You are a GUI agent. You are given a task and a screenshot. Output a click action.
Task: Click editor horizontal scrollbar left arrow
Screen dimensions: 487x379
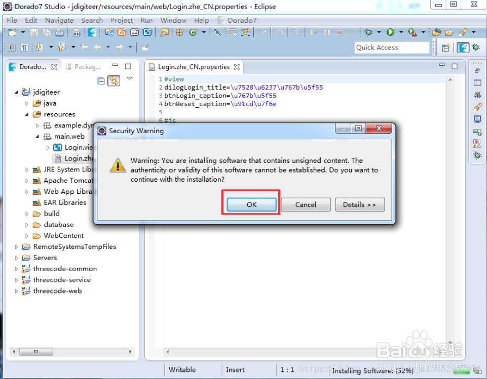[168, 352]
